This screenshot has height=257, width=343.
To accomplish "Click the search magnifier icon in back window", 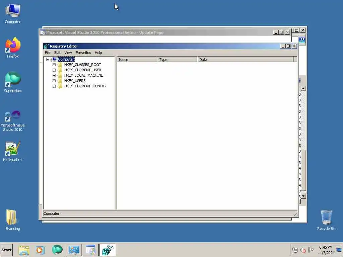I will pos(302,40).
